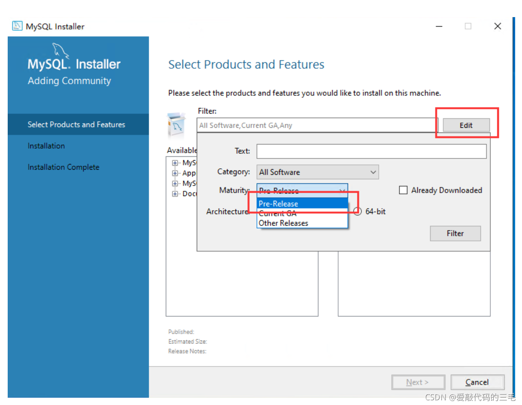Click the Estimated Size label
The width and height of the screenshot is (522, 405).
[x=188, y=341]
